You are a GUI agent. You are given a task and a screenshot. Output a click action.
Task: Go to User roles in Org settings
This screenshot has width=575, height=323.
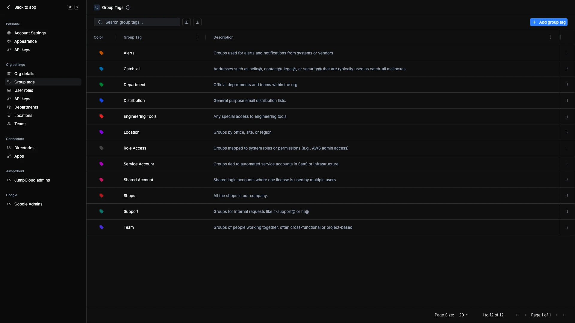tap(24, 90)
